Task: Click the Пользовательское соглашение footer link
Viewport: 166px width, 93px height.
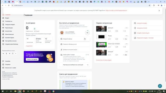Action: coord(10,74)
